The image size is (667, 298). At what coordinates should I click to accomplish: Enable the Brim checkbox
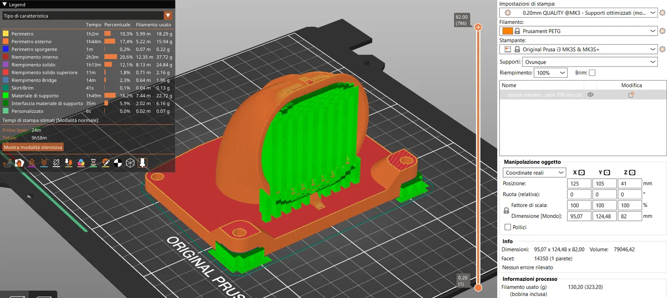pos(592,73)
